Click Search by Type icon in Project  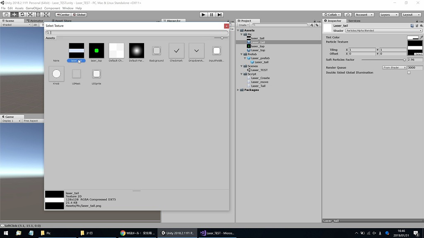pos(312,25)
